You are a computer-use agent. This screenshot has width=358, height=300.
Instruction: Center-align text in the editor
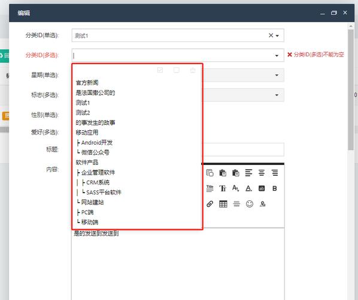tap(262, 173)
